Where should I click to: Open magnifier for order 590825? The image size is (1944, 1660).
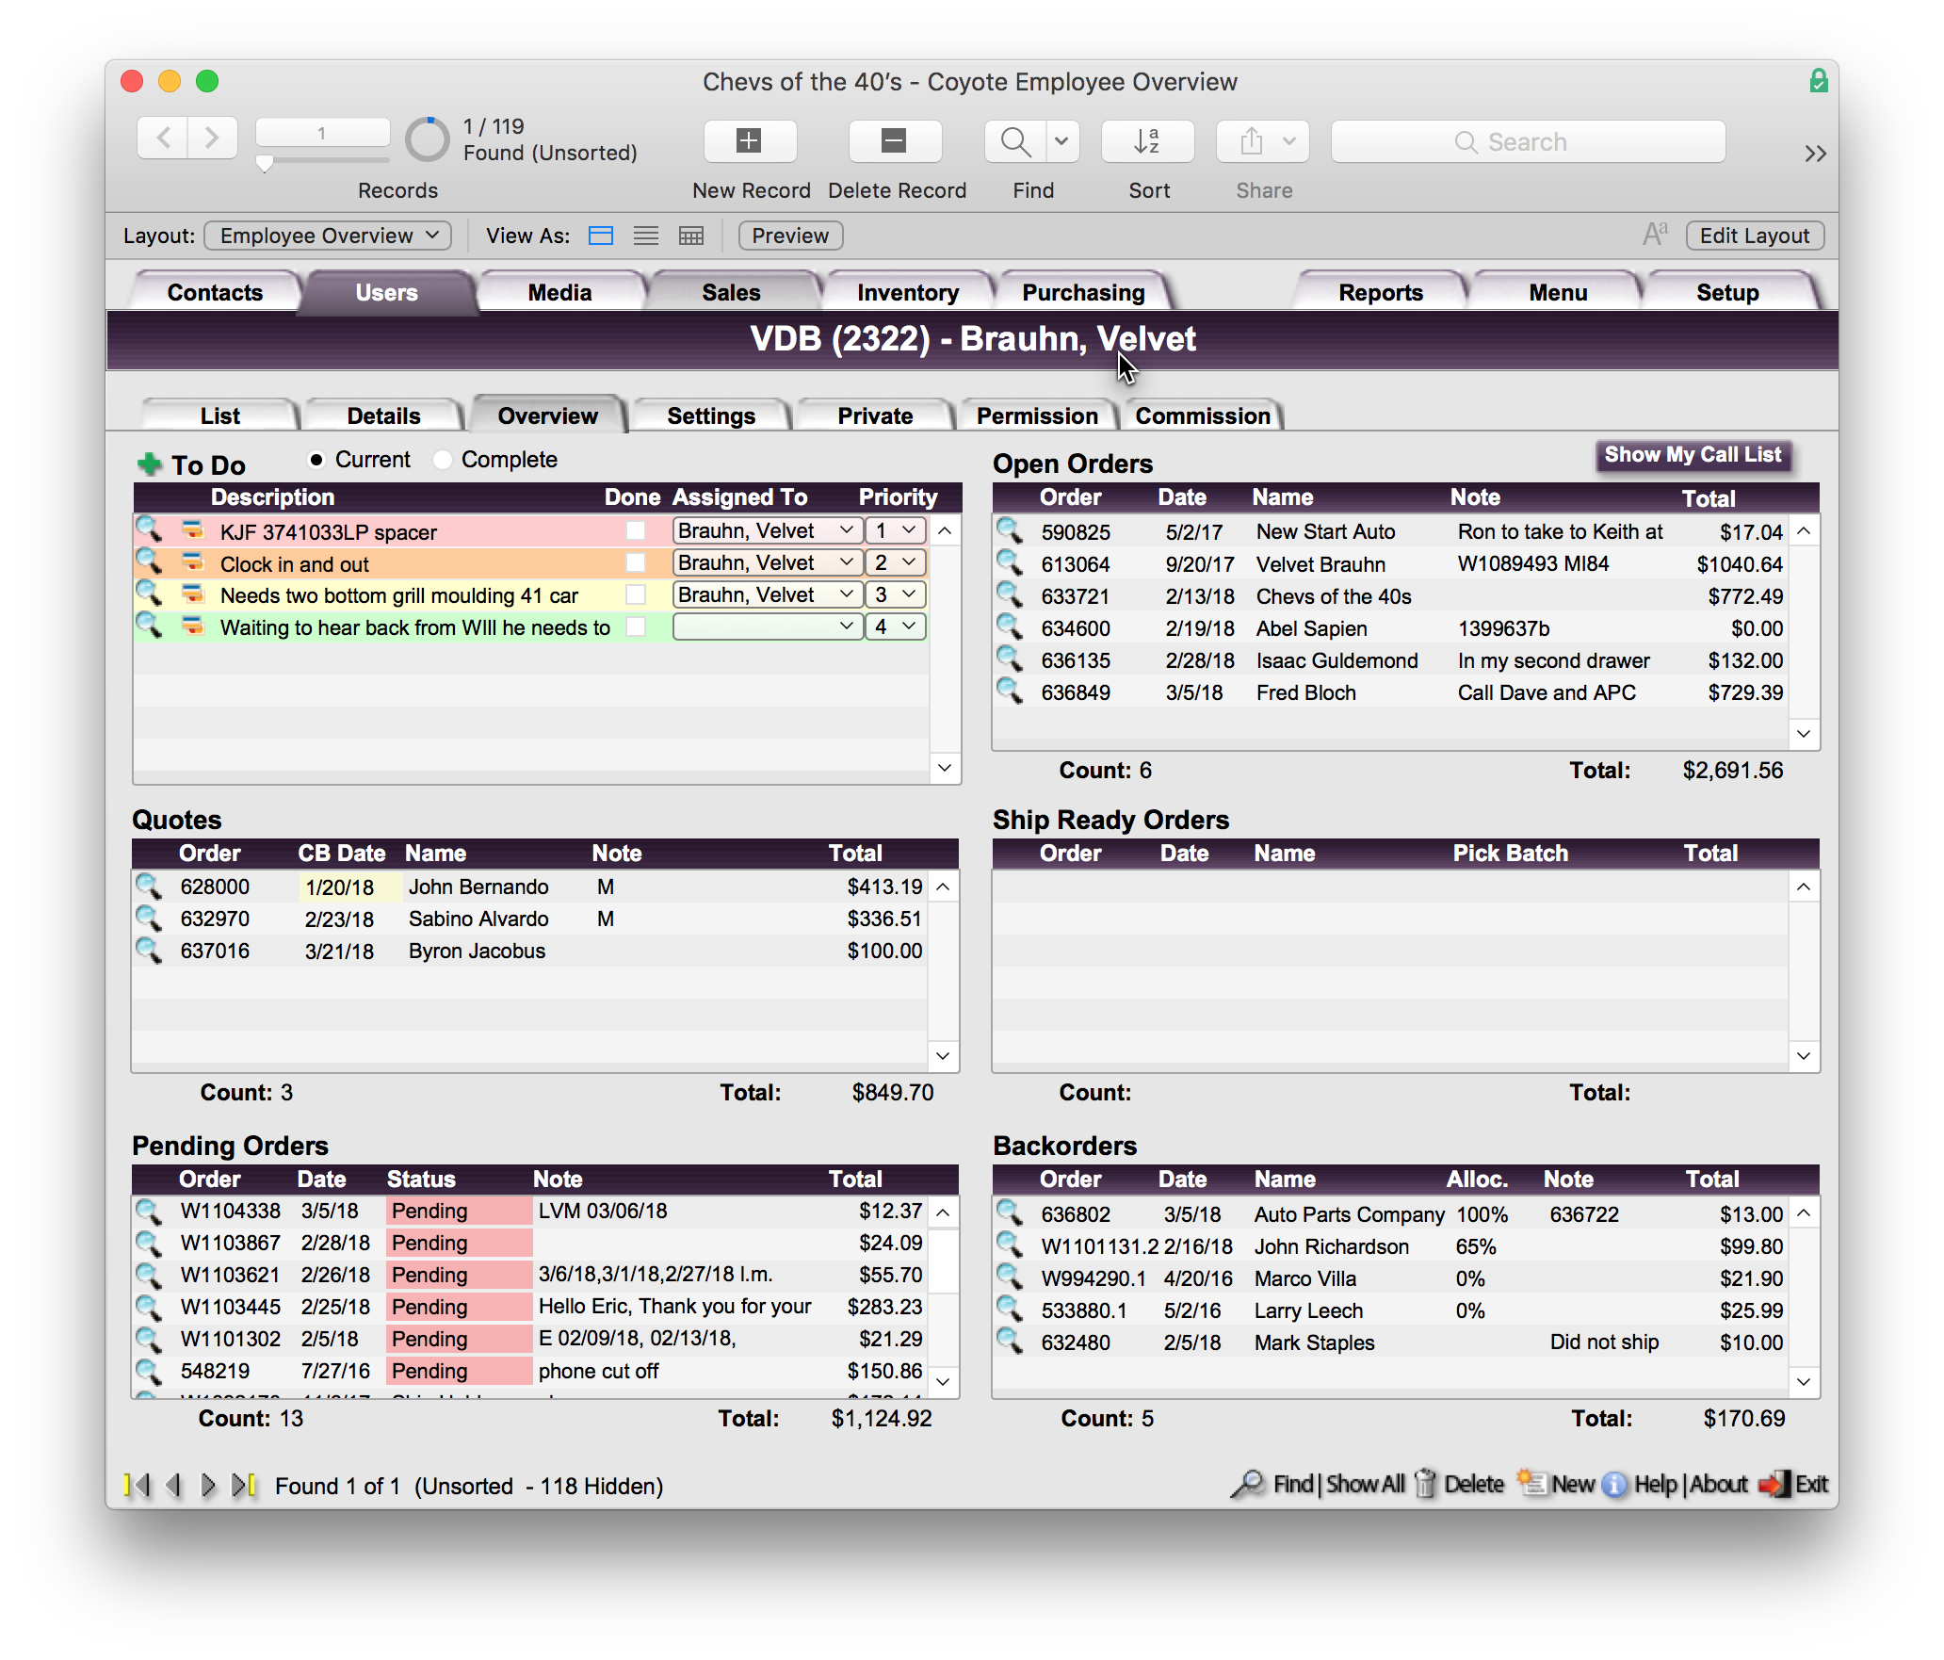1010,530
